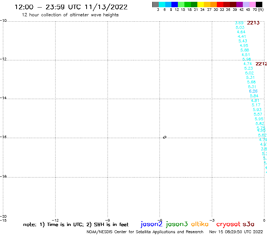Click the -3 longitude axis label
The height and width of the screenshot is (235, 267).
(212, 220)
